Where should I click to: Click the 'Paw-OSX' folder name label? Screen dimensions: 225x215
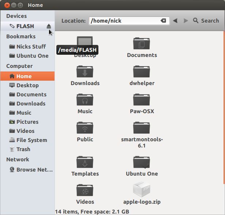click(142, 111)
